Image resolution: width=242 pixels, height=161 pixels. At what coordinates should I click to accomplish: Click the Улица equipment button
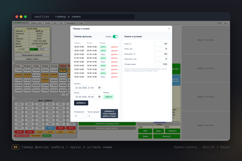pyautogui.click(x=145, y=136)
